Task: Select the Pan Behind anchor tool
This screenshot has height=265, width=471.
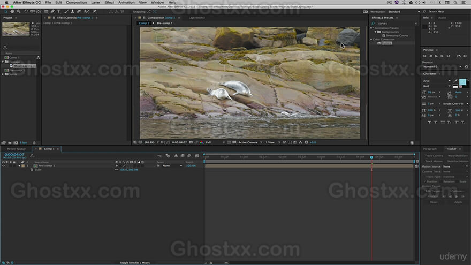Action: tap(39, 11)
